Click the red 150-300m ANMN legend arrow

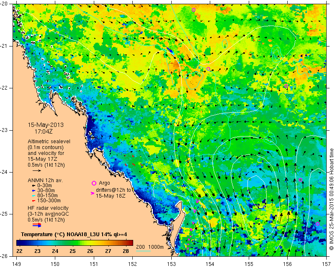[33, 201]
